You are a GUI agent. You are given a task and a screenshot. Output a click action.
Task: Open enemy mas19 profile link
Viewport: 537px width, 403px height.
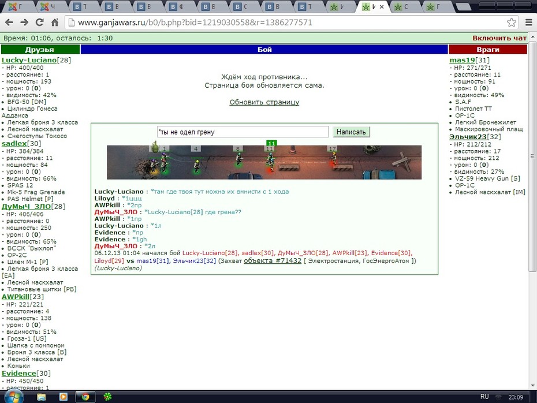coord(462,60)
